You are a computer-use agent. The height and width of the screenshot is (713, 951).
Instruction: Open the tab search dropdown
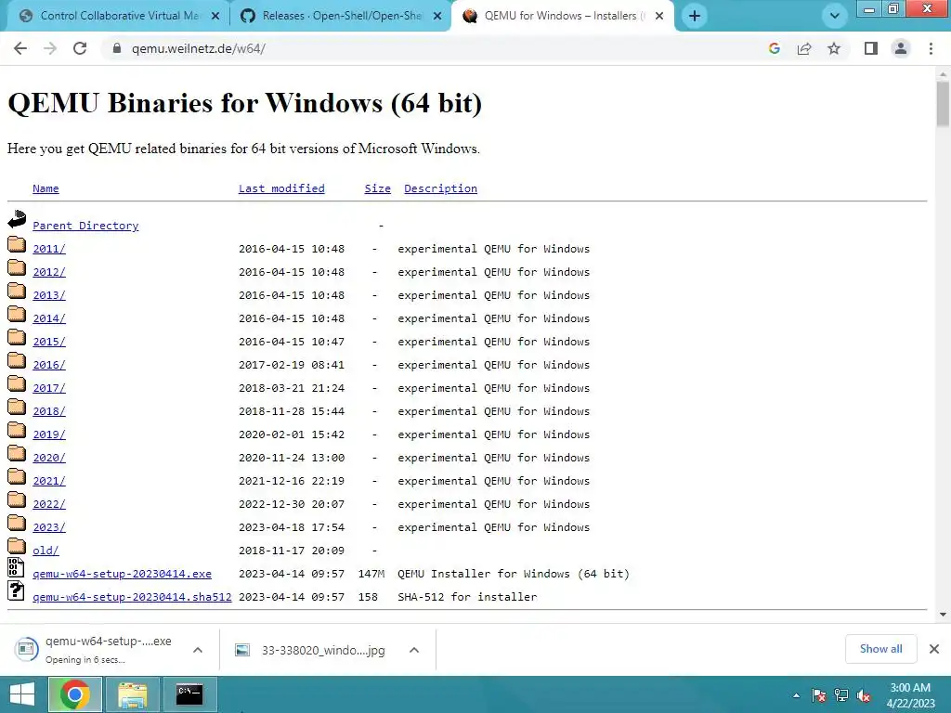835,16
